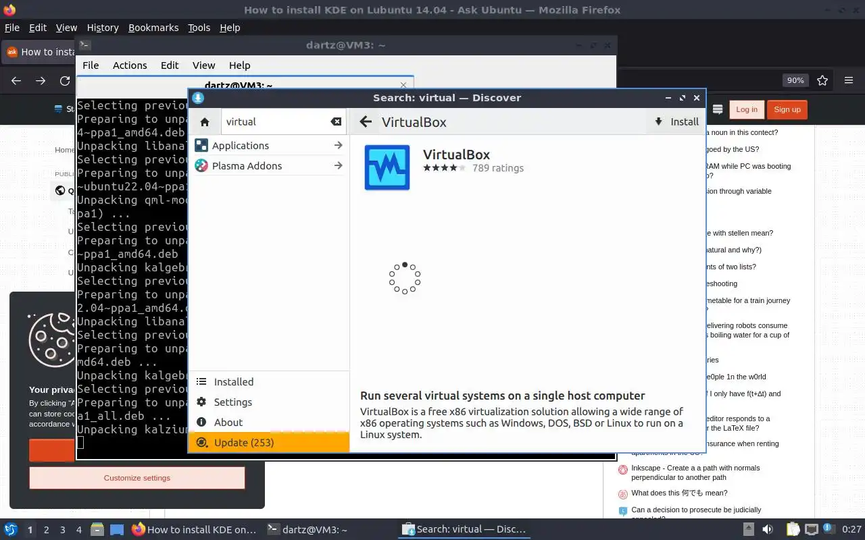The height and width of the screenshot is (540, 865).
Task: Click Customize settings in cookie banner
Action: 137,478
